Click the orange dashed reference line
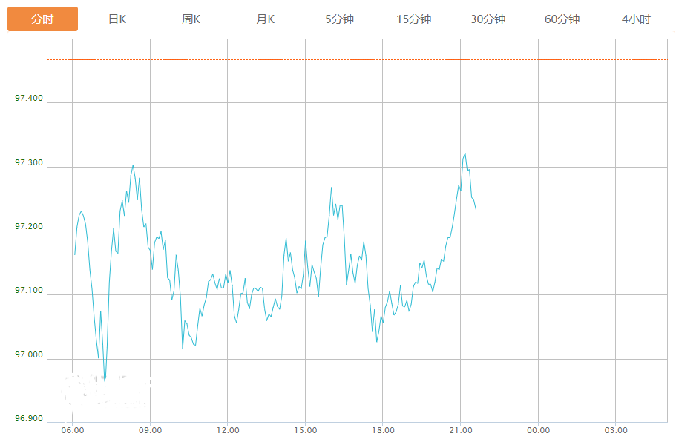This screenshot has width=679, height=439. click(x=356, y=59)
